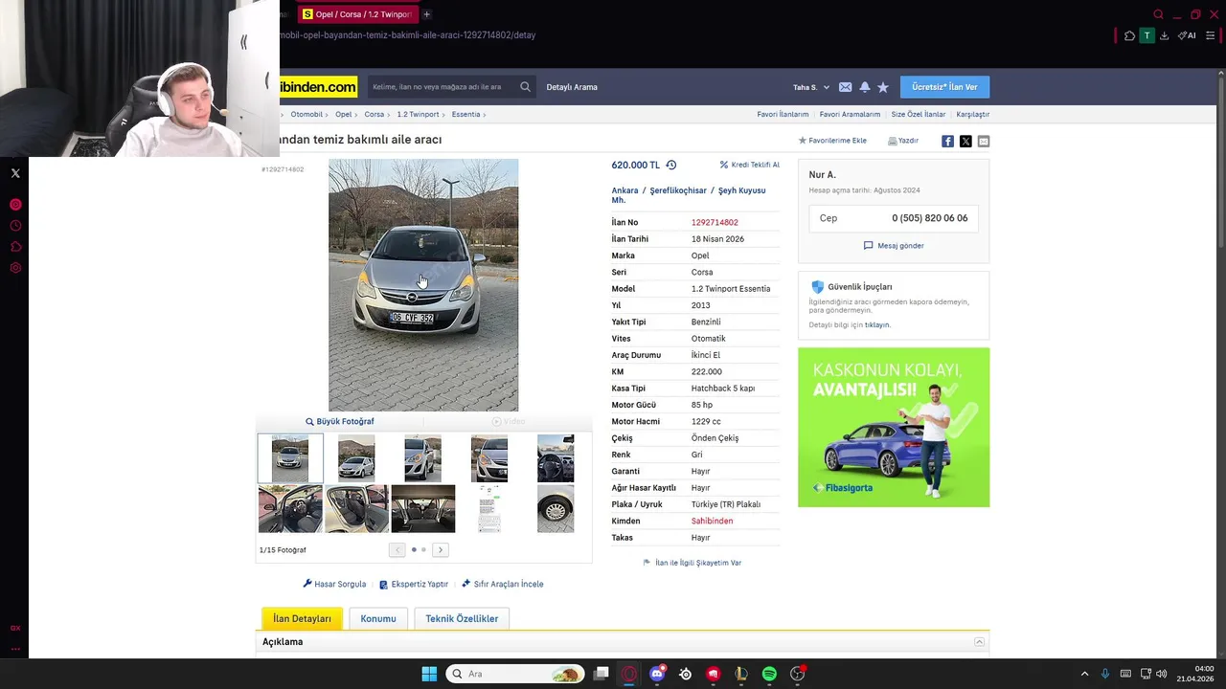Image resolution: width=1226 pixels, height=689 pixels.
Task: Share the listing on Facebook
Action: click(947, 141)
